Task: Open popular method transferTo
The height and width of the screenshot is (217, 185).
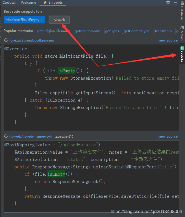Action: (x=164, y=31)
